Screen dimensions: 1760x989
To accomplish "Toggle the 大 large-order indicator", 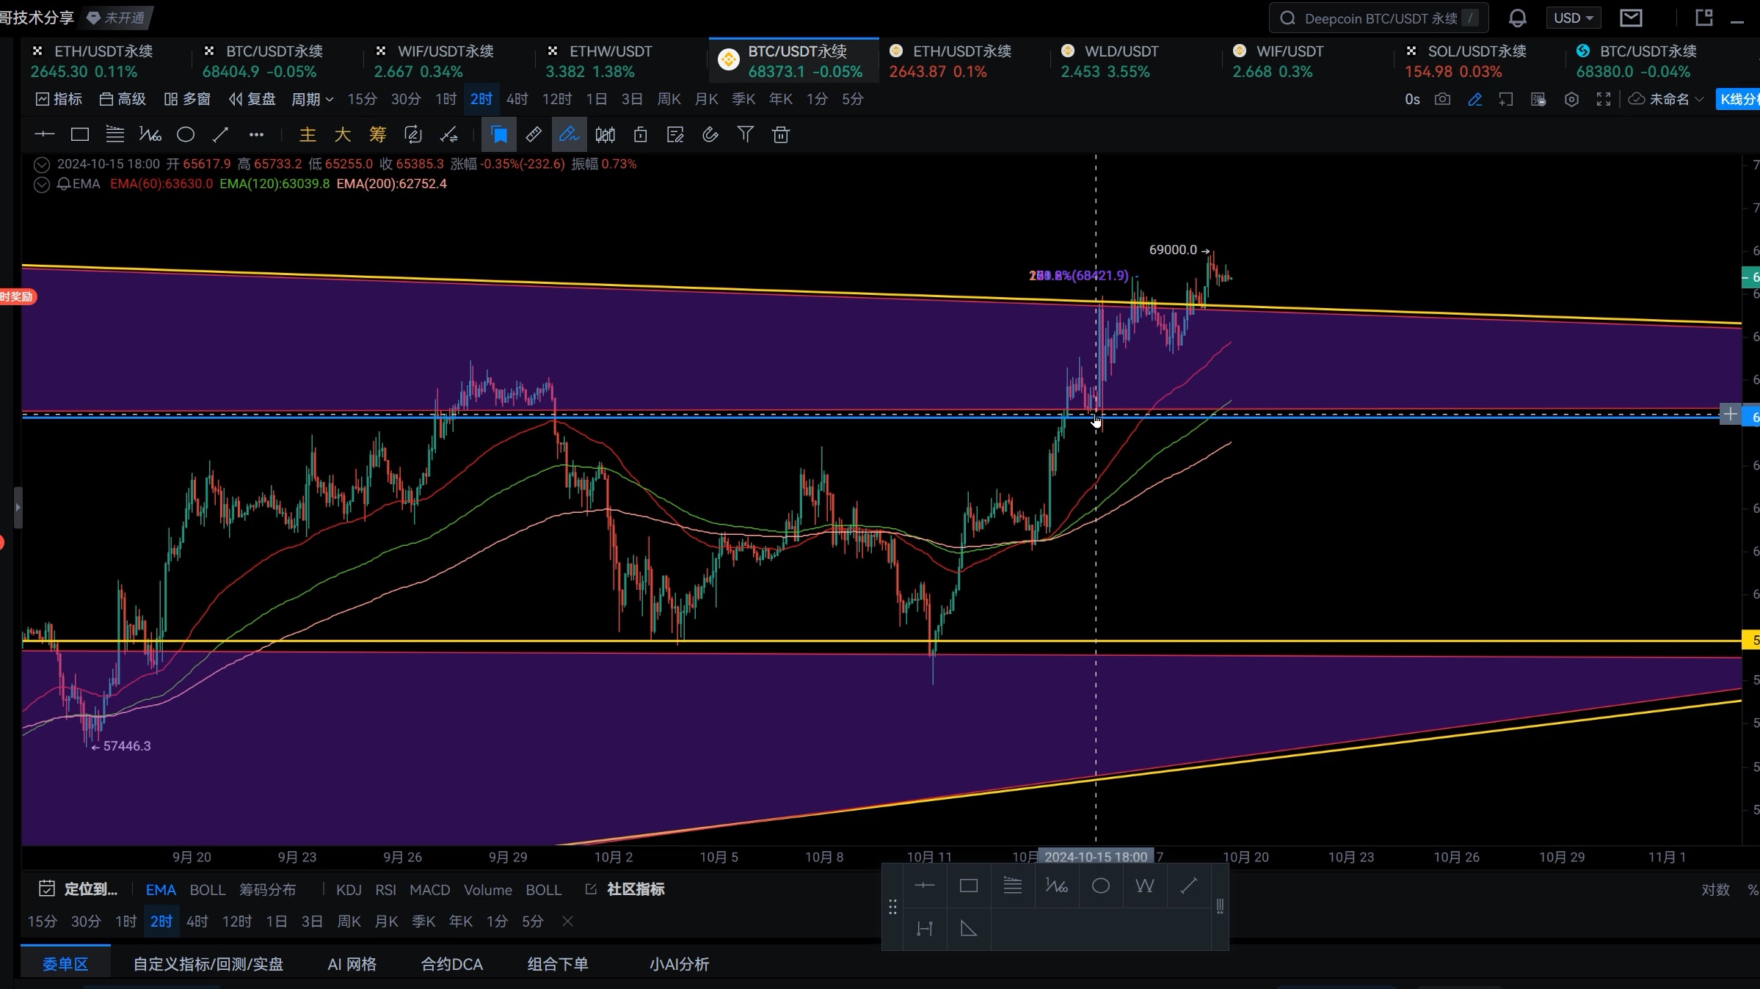I will click(x=343, y=134).
